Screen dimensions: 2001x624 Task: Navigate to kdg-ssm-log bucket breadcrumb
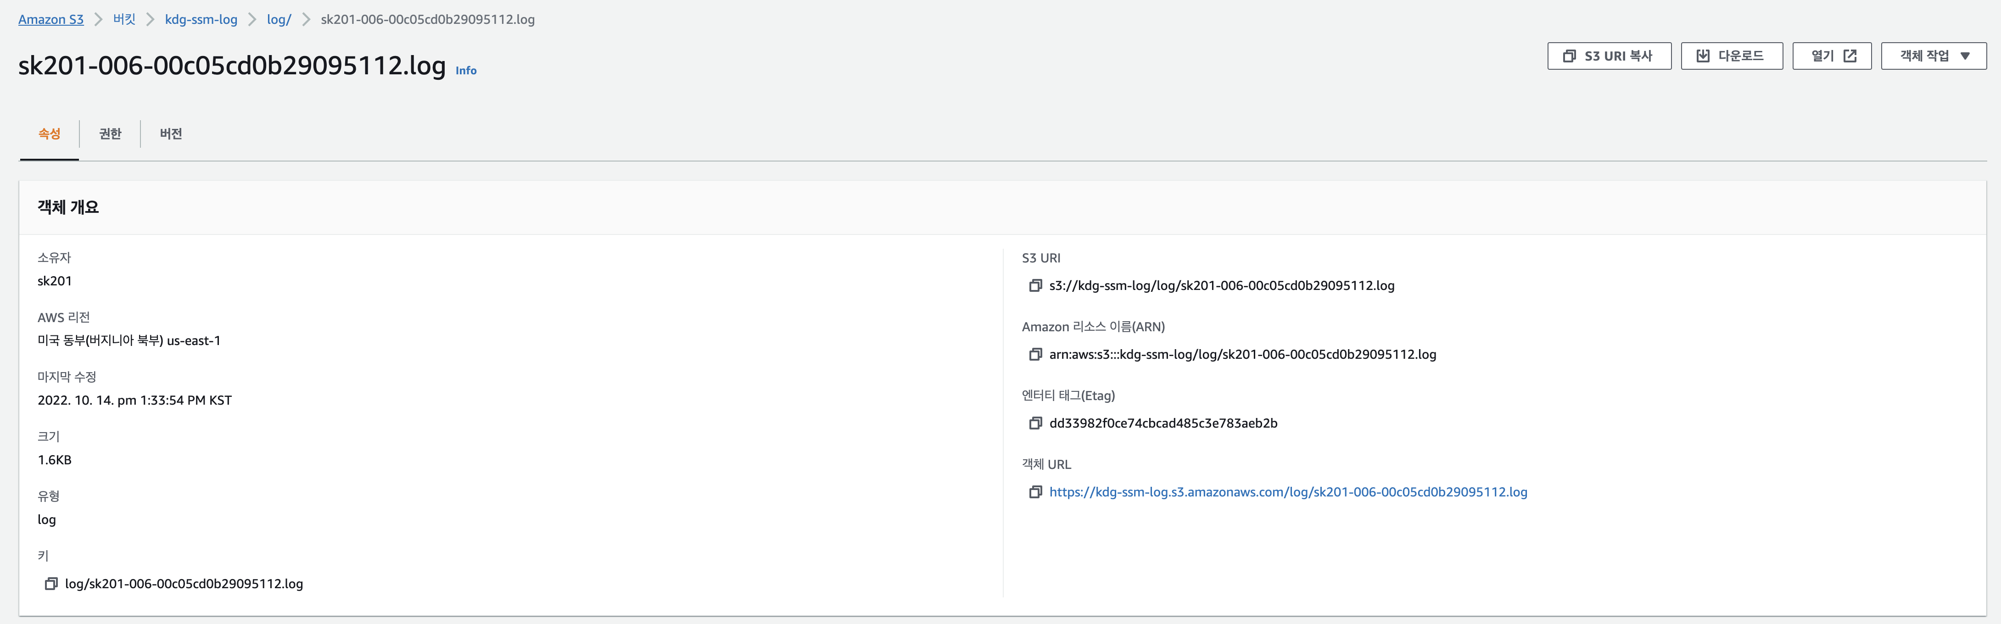click(x=201, y=19)
